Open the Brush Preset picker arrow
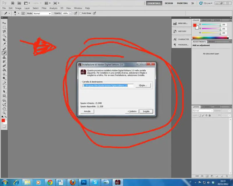233x186 pixels. [19, 13]
